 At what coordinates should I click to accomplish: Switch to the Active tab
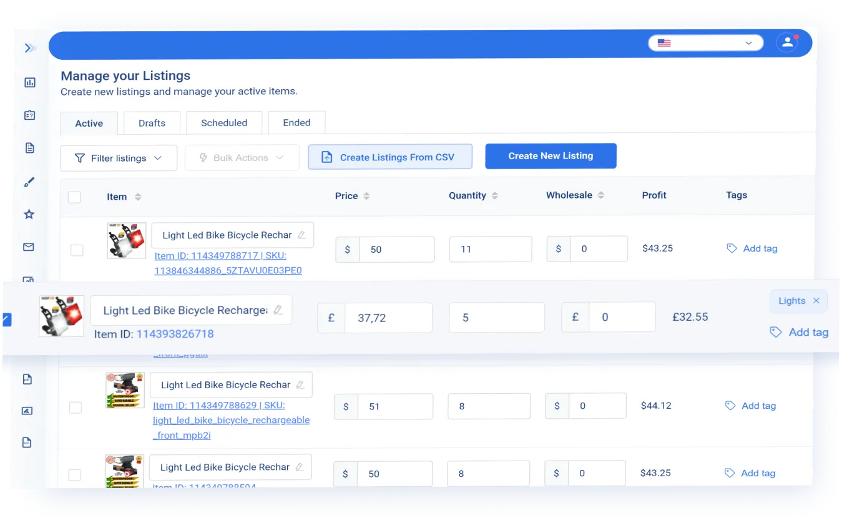coord(89,123)
